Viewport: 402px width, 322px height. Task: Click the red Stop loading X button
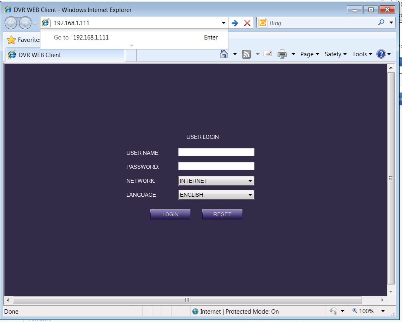(247, 23)
